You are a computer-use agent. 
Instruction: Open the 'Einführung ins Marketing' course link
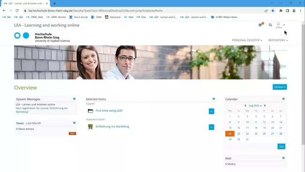(x=112, y=127)
